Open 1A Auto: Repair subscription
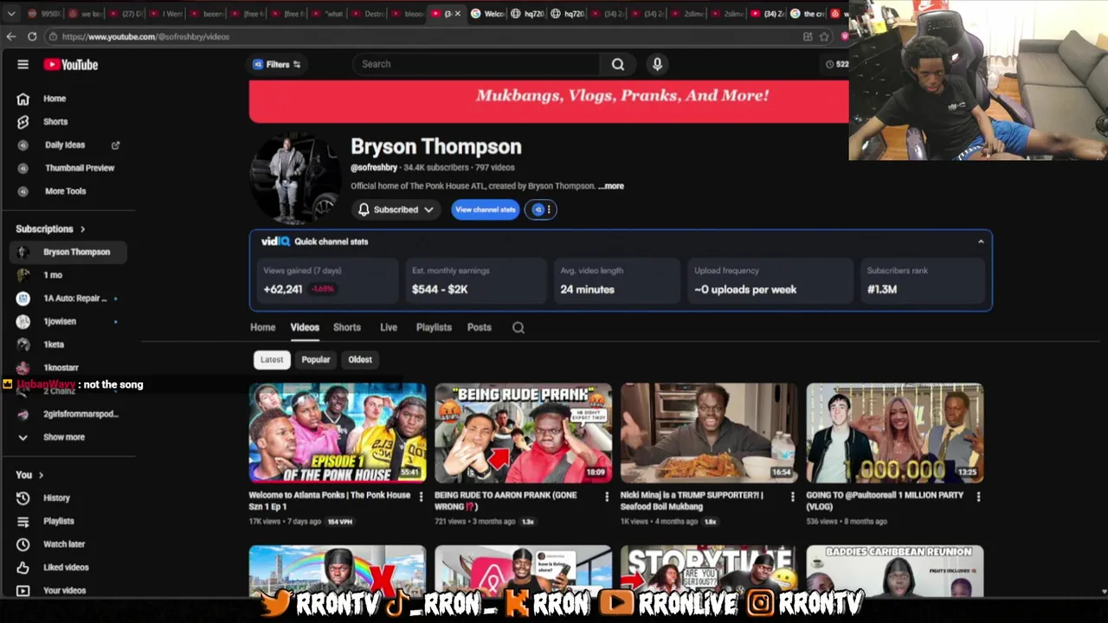This screenshot has height=623, width=1108. click(x=69, y=299)
